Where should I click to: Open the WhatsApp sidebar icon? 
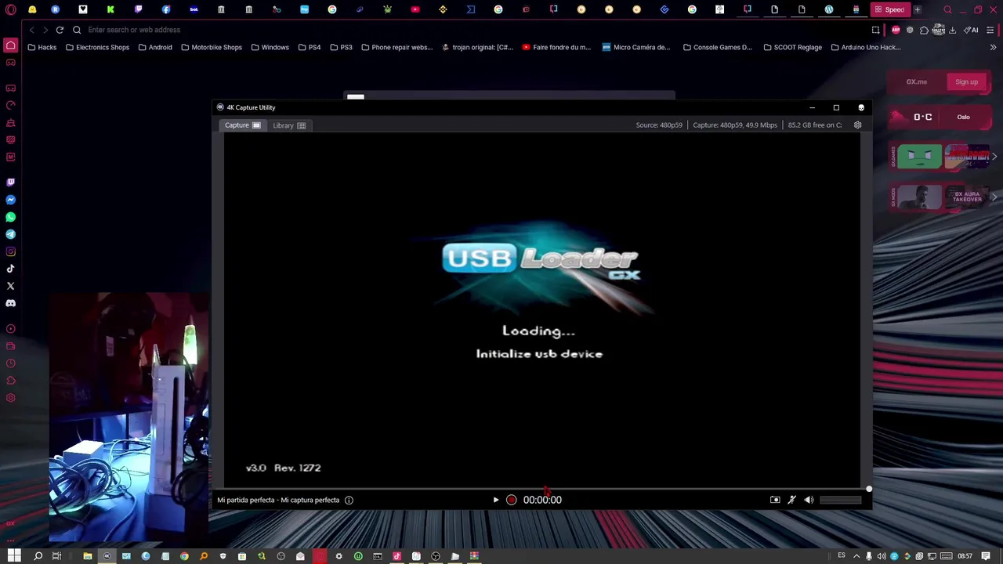10,217
